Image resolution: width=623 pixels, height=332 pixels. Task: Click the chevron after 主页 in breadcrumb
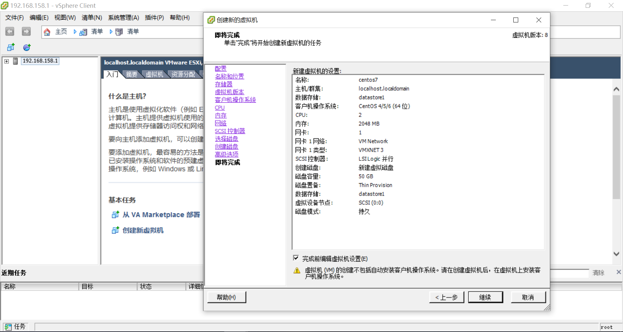click(75, 32)
